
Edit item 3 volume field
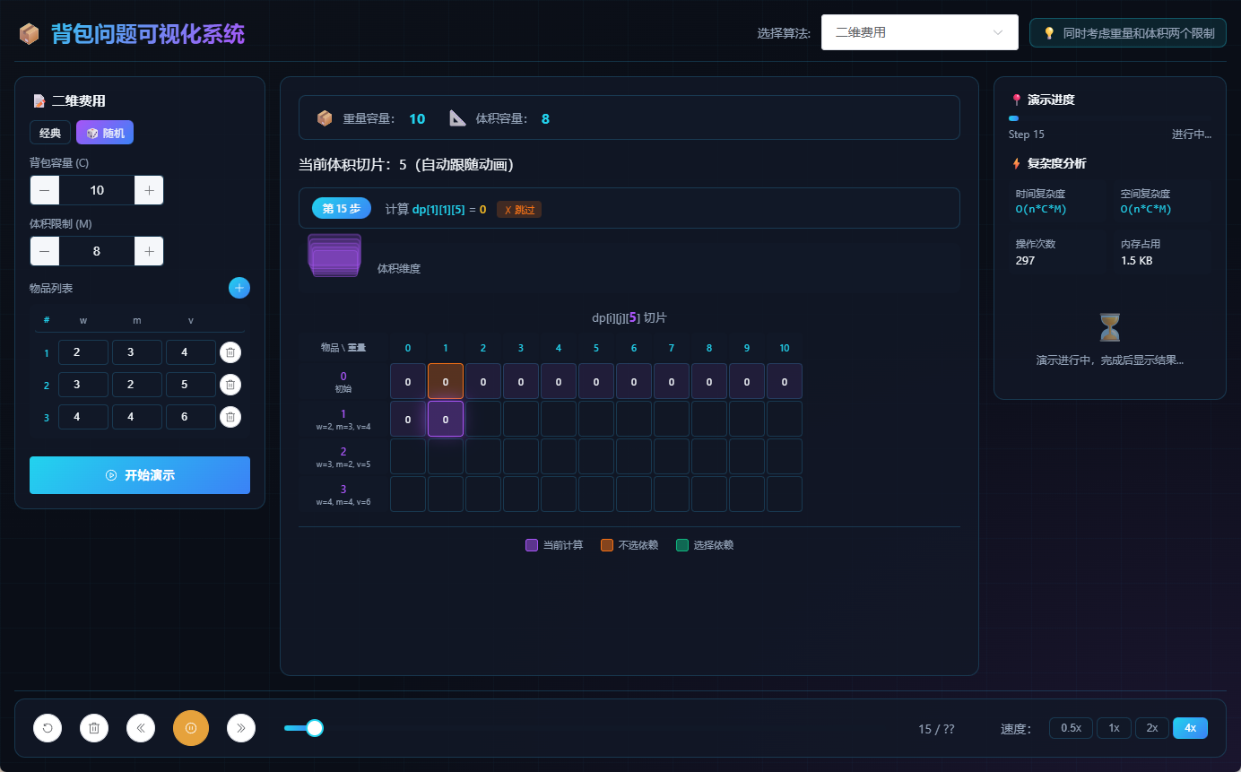137,417
